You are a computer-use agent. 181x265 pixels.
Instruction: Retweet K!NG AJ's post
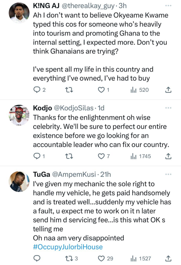(x=69, y=90)
